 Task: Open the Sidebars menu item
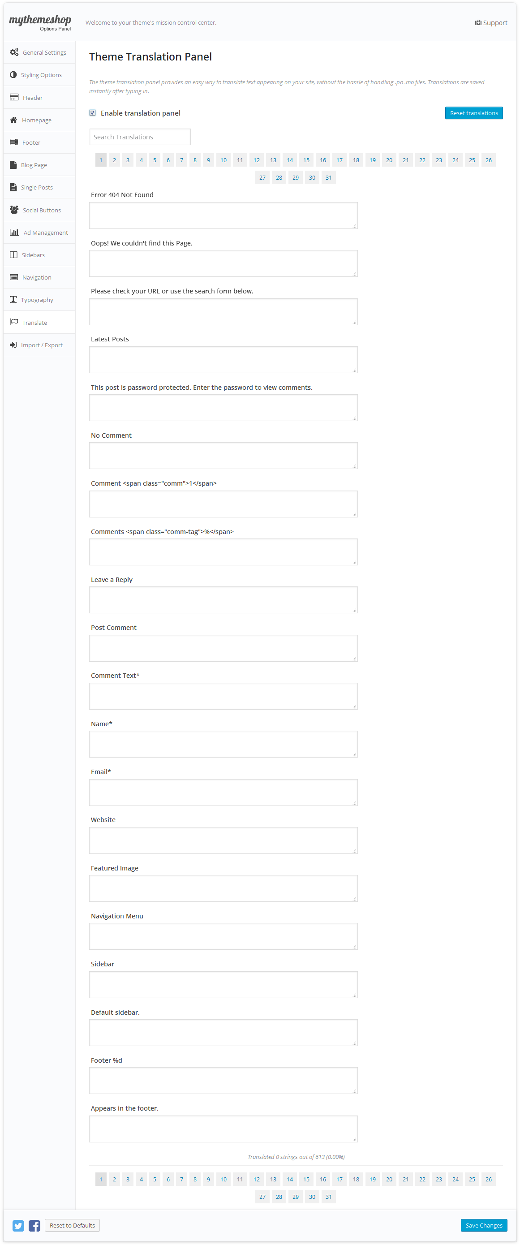(33, 255)
